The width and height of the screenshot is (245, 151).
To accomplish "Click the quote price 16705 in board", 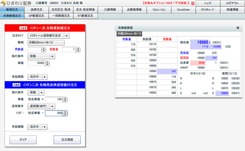I will click(x=152, y=49).
